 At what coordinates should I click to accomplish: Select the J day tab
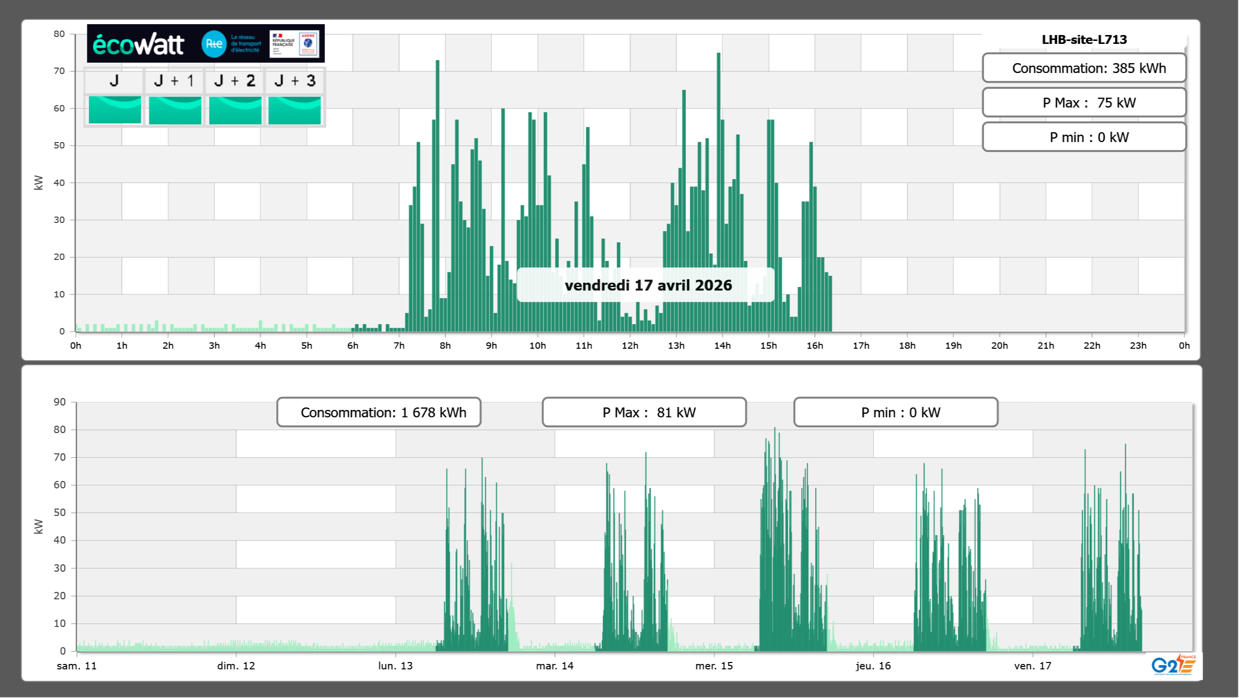click(x=114, y=81)
